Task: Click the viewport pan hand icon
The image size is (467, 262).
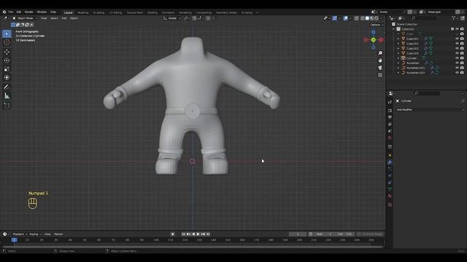Action: pyautogui.click(x=380, y=60)
